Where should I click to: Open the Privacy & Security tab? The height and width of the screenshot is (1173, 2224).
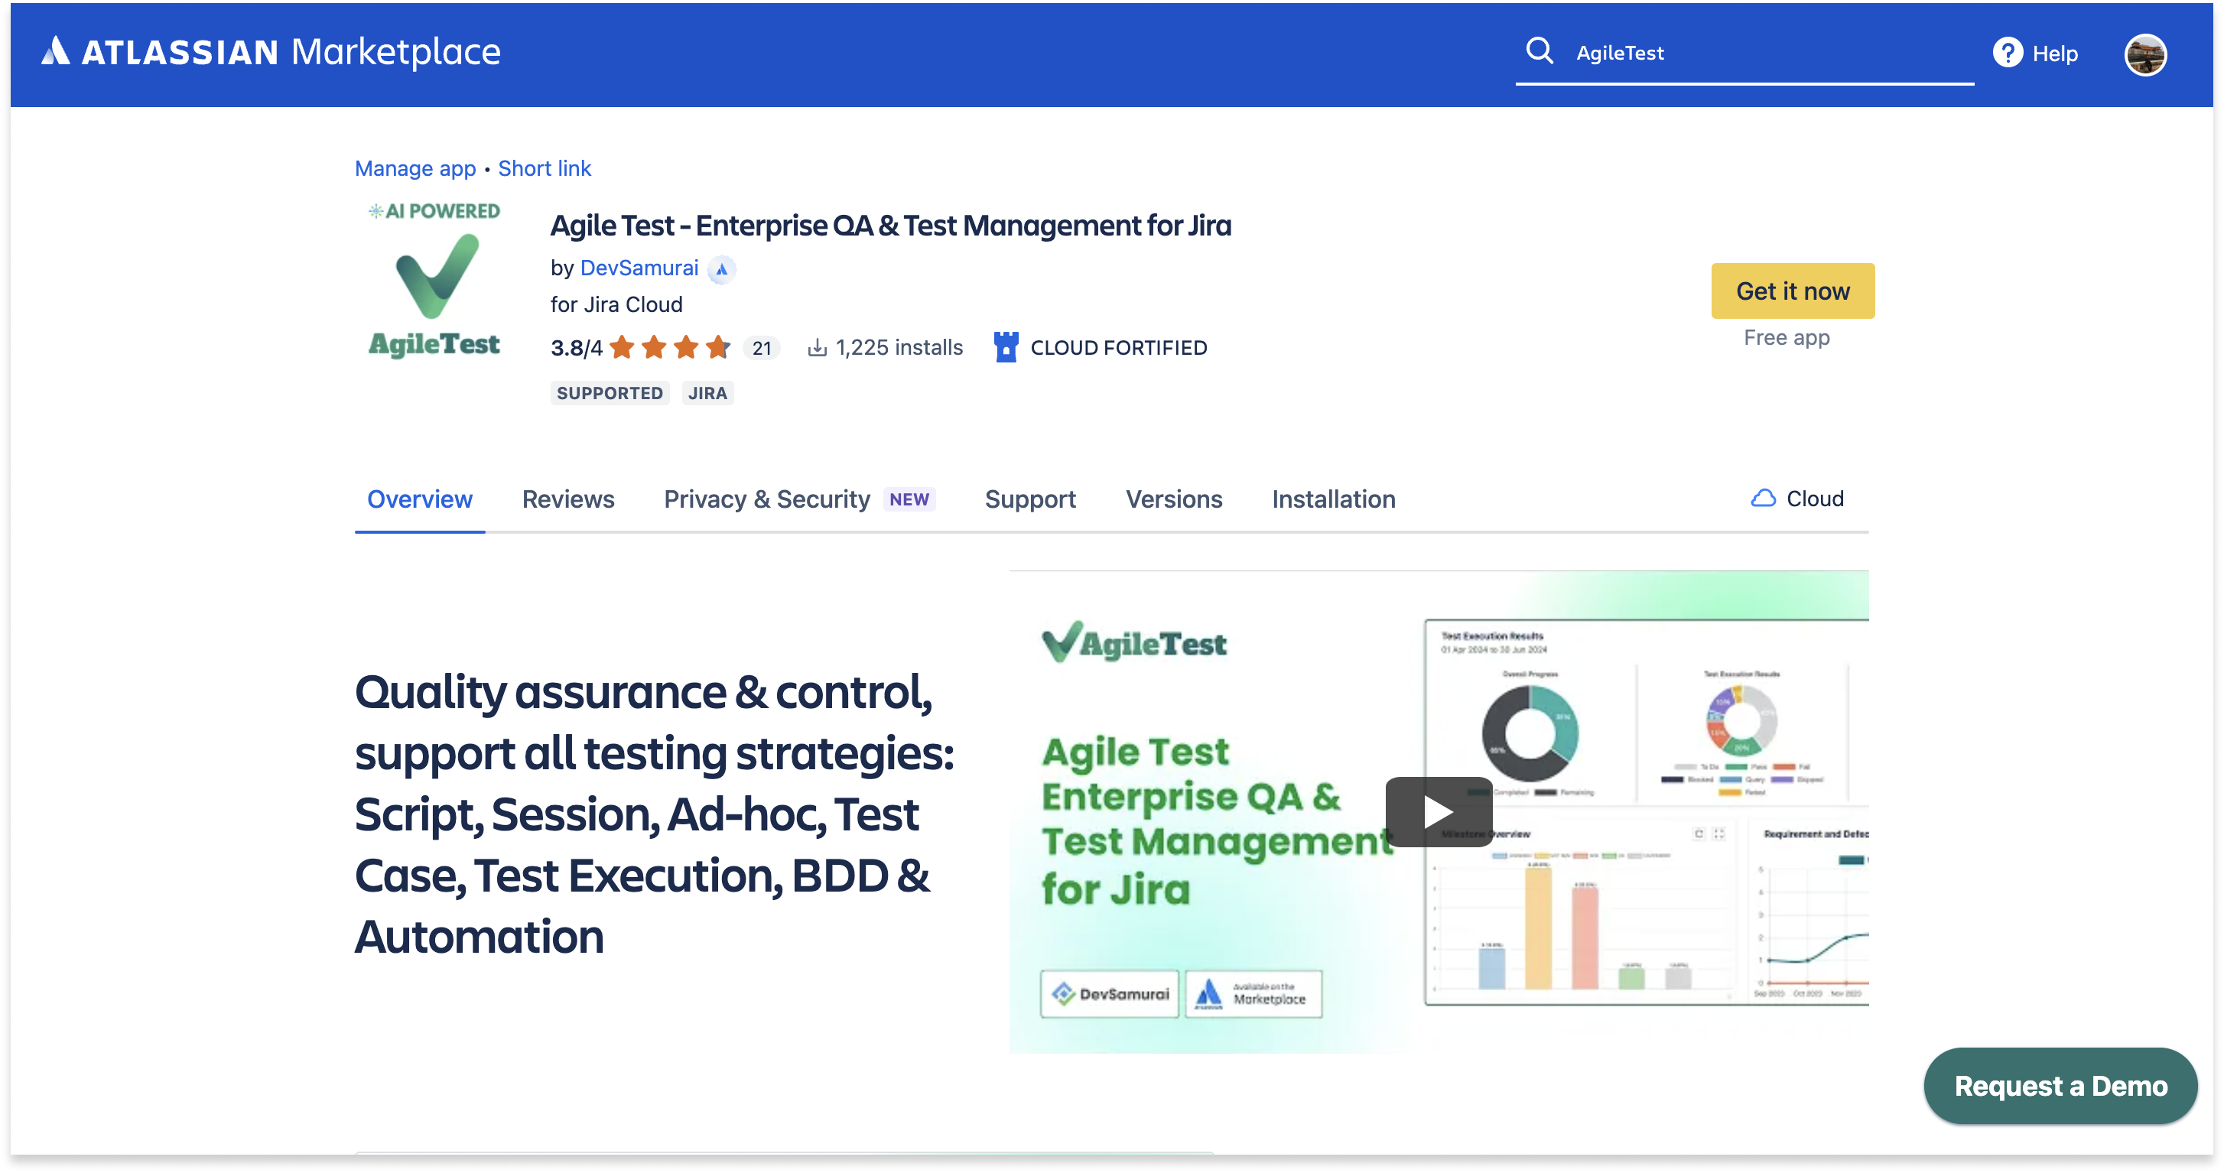(x=766, y=499)
